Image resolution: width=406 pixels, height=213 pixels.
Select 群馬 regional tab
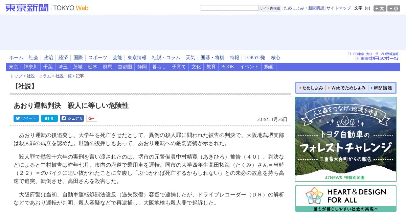click(108, 67)
